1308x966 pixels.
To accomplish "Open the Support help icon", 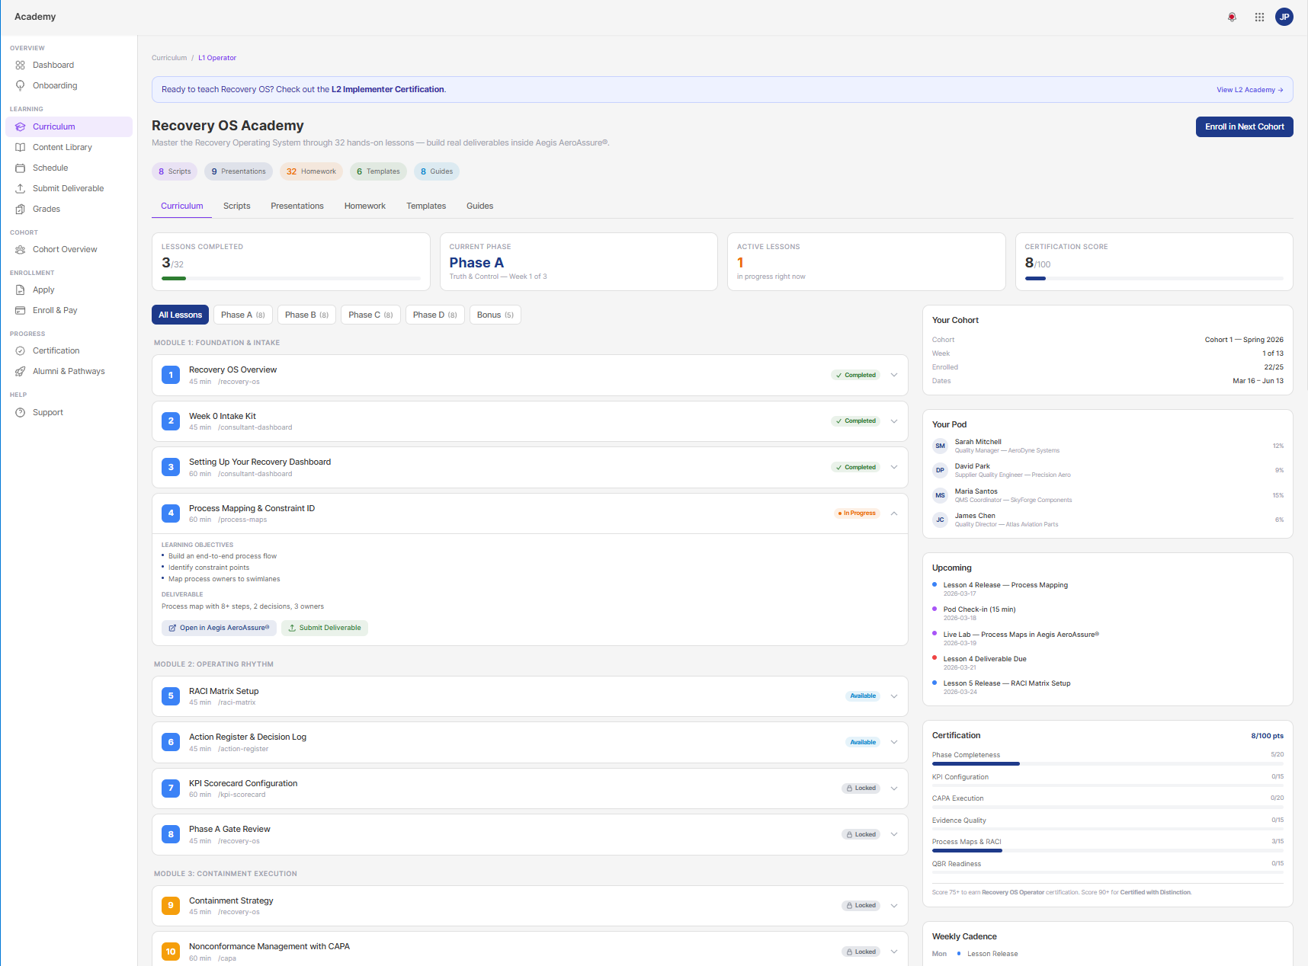I will click(x=21, y=413).
